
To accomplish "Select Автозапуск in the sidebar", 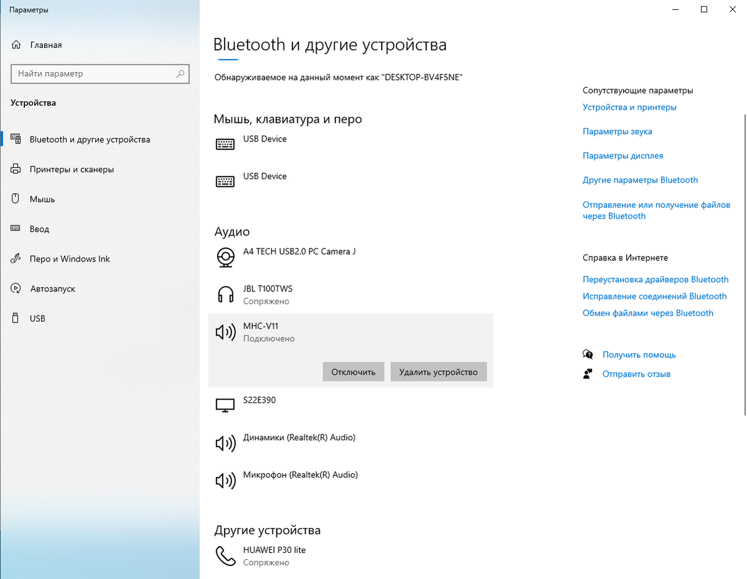I will pos(53,289).
